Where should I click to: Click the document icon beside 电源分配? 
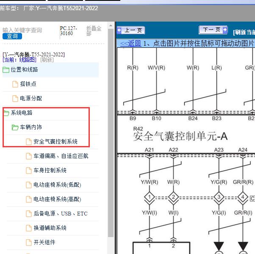[15, 99]
